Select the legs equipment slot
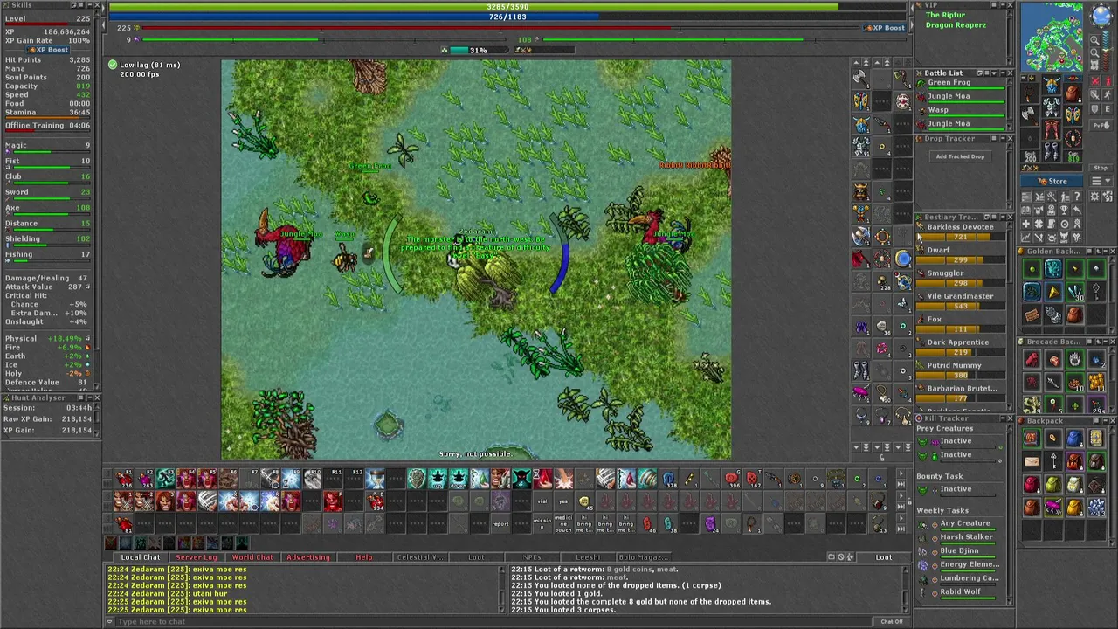 (x=1052, y=128)
